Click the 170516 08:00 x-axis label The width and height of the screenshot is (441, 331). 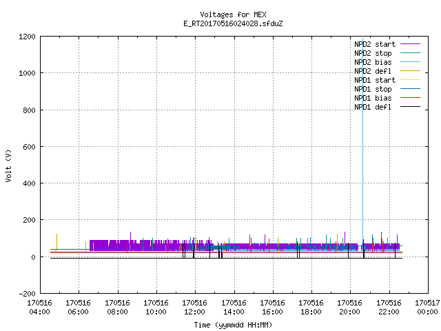[x=117, y=308]
